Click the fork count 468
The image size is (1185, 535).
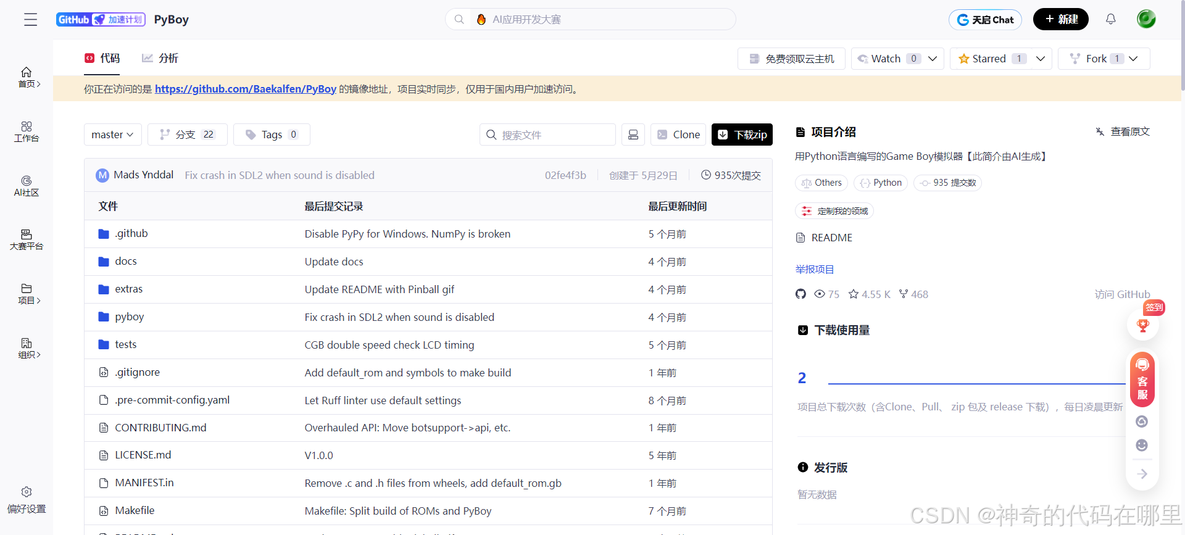tap(913, 294)
